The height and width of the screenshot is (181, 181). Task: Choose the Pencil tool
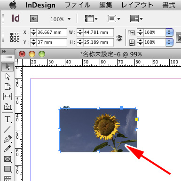[8, 149]
